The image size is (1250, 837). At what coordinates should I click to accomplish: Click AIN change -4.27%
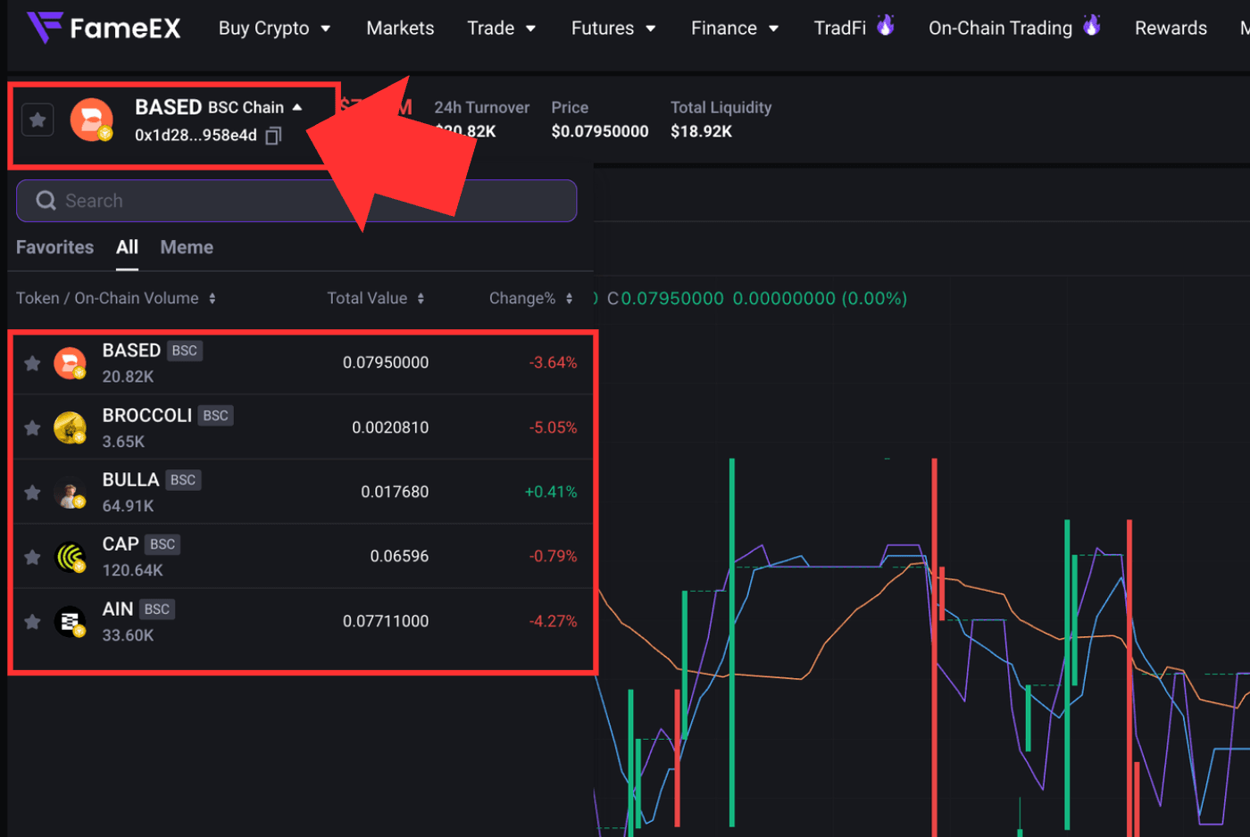pos(553,622)
